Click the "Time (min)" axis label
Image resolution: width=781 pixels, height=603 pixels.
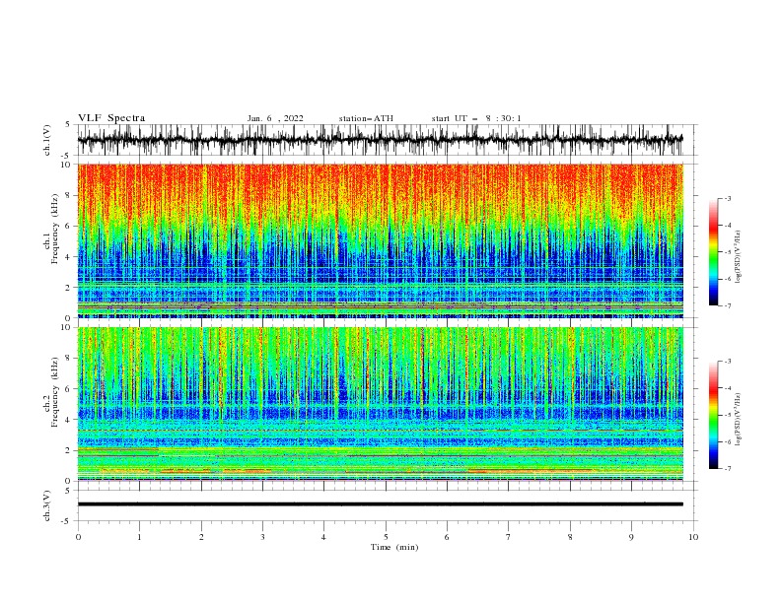click(394, 547)
